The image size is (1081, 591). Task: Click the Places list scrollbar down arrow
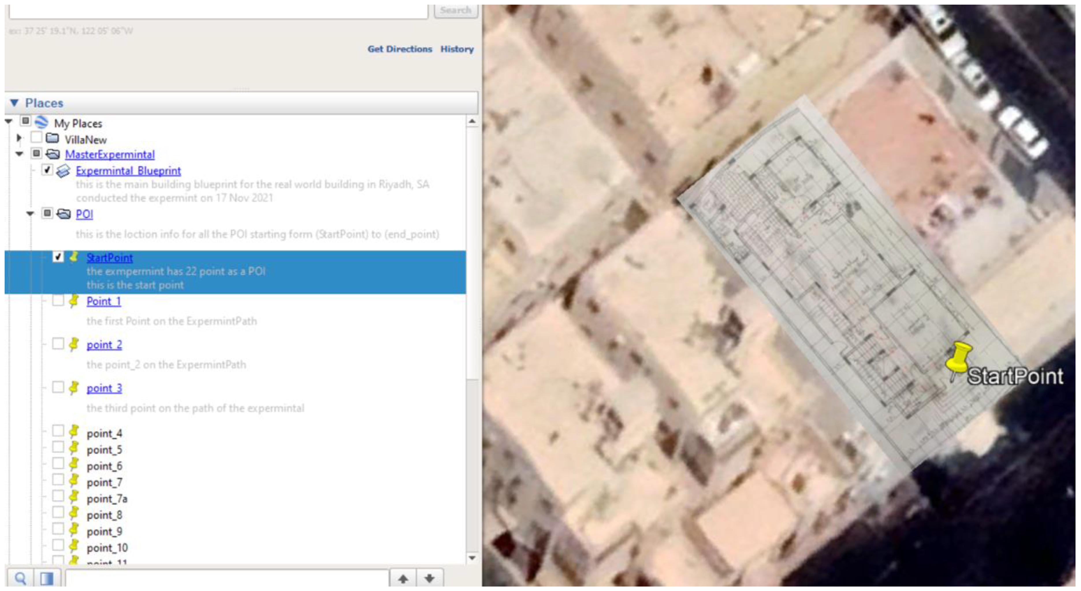pyautogui.click(x=472, y=558)
